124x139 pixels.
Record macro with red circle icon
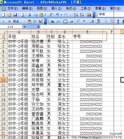coord(9,21)
